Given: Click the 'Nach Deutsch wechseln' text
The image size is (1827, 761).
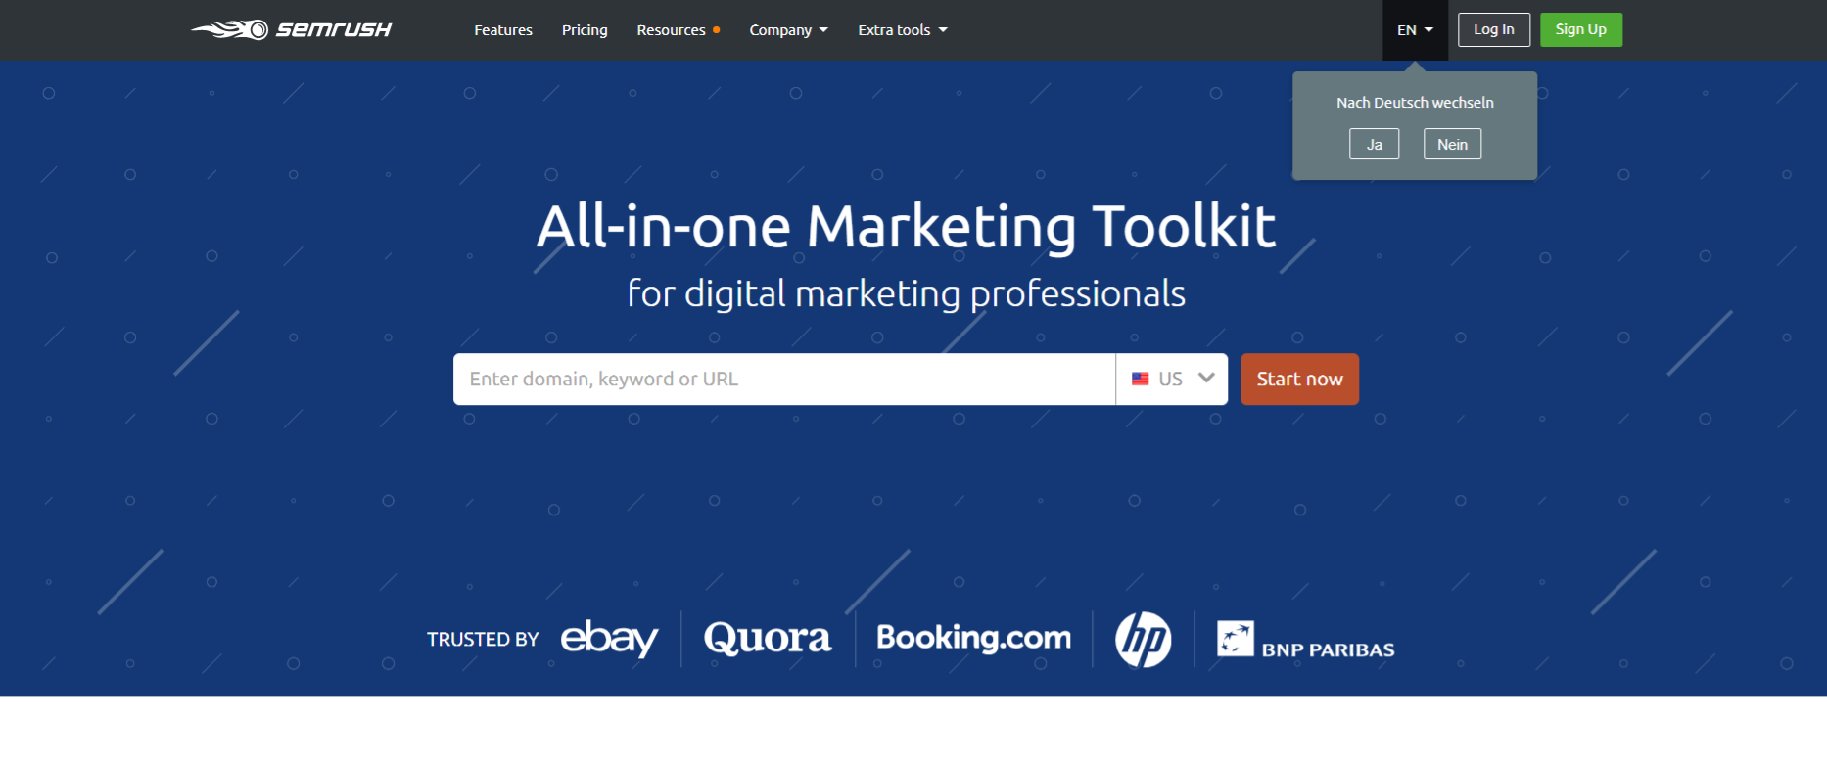Looking at the screenshot, I should tap(1415, 103).
